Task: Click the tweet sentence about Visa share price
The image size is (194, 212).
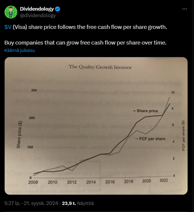Action: (86, 27)
